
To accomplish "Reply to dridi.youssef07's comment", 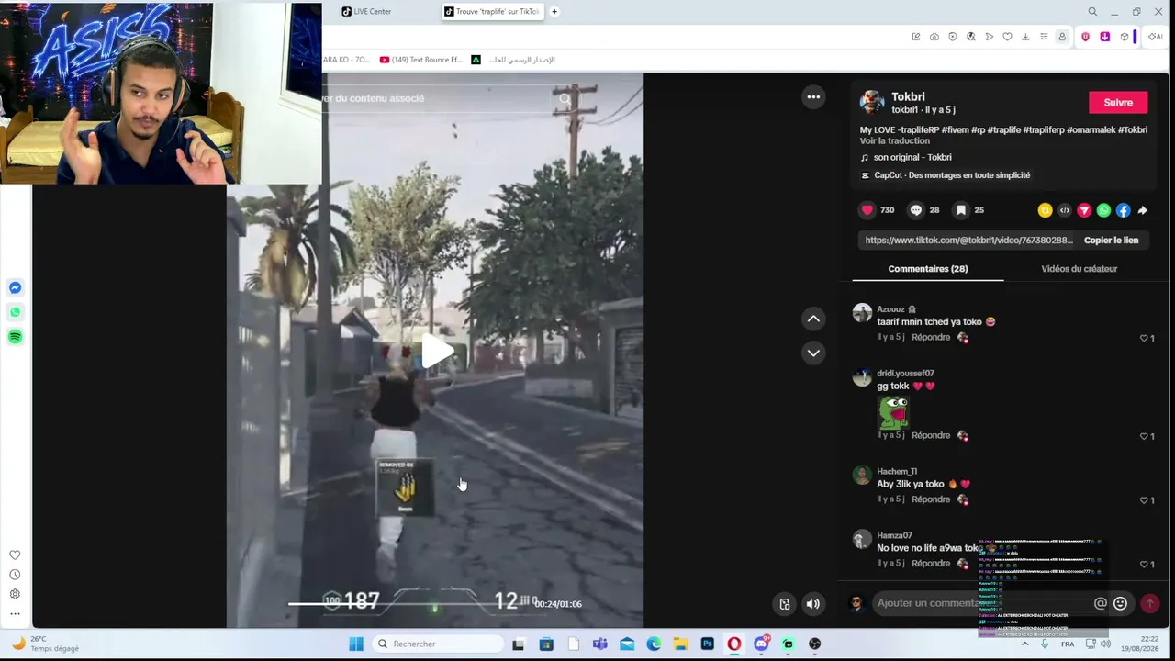I will (x=931, y=435).
